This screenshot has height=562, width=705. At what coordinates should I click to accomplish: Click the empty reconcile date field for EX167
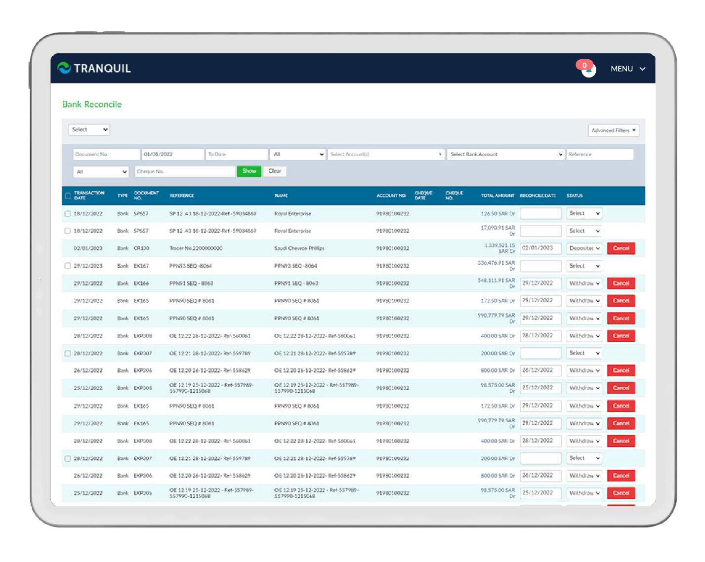click(540, 266)
